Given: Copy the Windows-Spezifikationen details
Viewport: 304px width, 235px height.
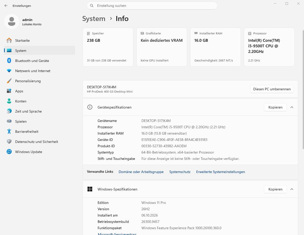Looking at the screenshot, I should [x=275, y=189].
